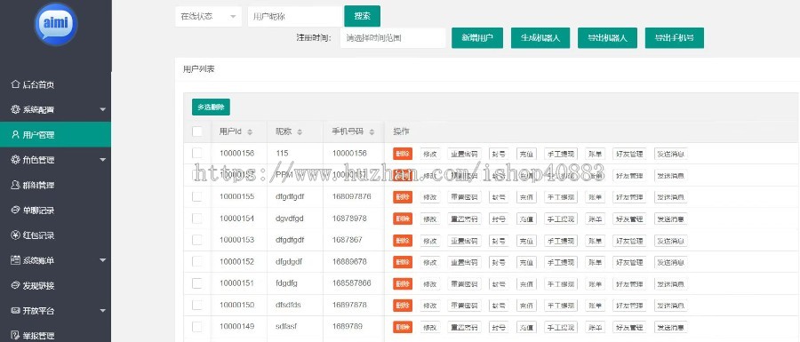This screenshot has height=342, width=800.
Task: Check the box for user 10000151
Action: [x=197, y=283]
